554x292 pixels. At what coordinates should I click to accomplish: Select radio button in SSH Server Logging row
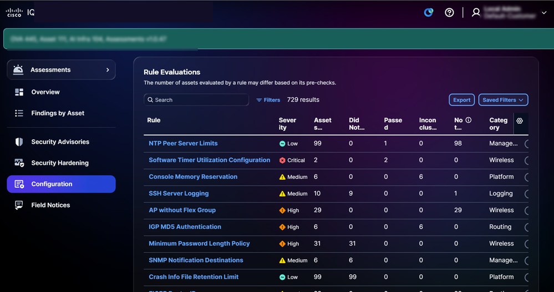click(x=526, y=194)
